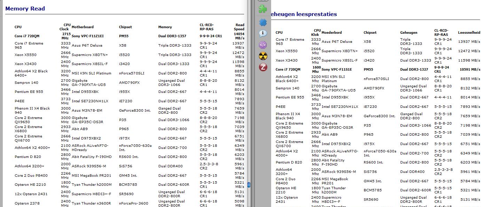Click the "Dual DDR3-1327" memory cell

pyautogui.click(x=414, y=70)
